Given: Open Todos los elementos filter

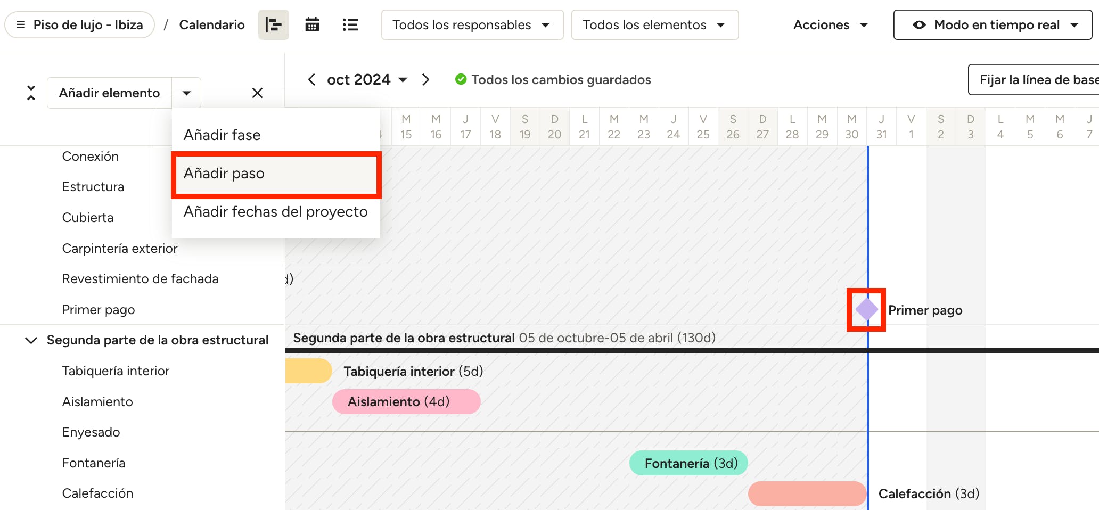Looking at the screenshot, I should point(654,25).
